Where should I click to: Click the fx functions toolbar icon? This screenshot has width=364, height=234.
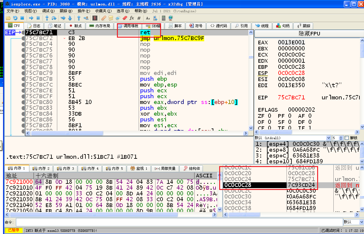(132, 18)
